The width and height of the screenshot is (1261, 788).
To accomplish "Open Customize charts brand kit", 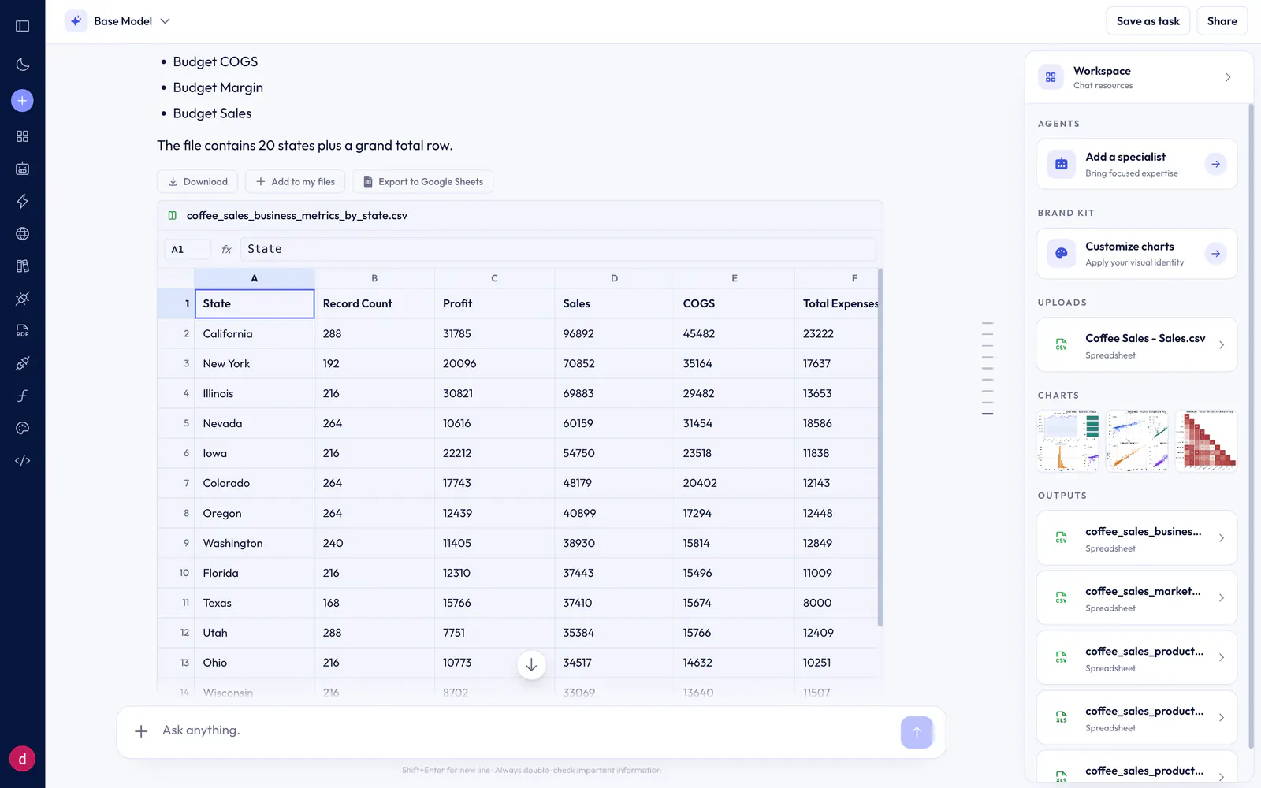I will tap(1136, 254).
